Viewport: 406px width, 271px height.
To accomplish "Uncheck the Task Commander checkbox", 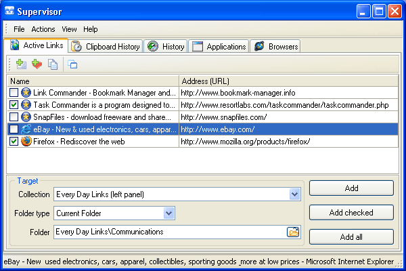I will [x=14, y=105].
